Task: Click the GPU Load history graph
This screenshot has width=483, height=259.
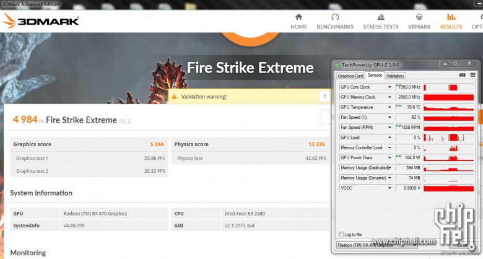Action: (448, 138)
